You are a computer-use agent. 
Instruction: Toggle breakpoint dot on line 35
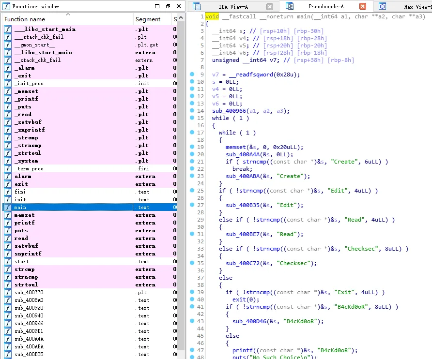click(x=192, y=263)
